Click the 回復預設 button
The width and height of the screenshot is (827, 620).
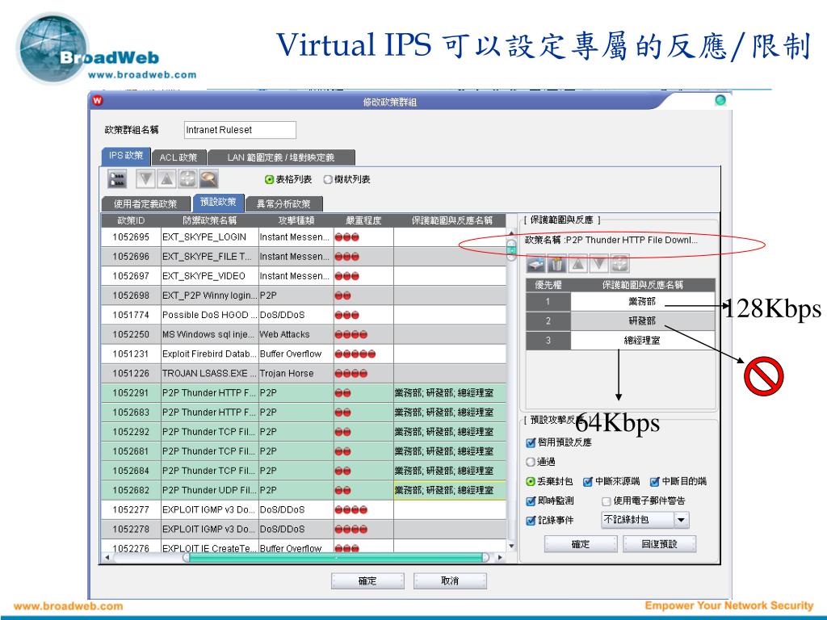point(659,544)
